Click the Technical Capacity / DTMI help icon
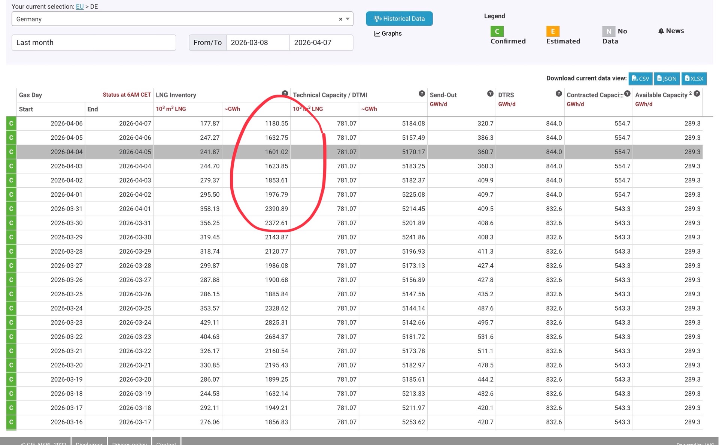The height and width of the screenshot is (445, 719). click(422, 93)
